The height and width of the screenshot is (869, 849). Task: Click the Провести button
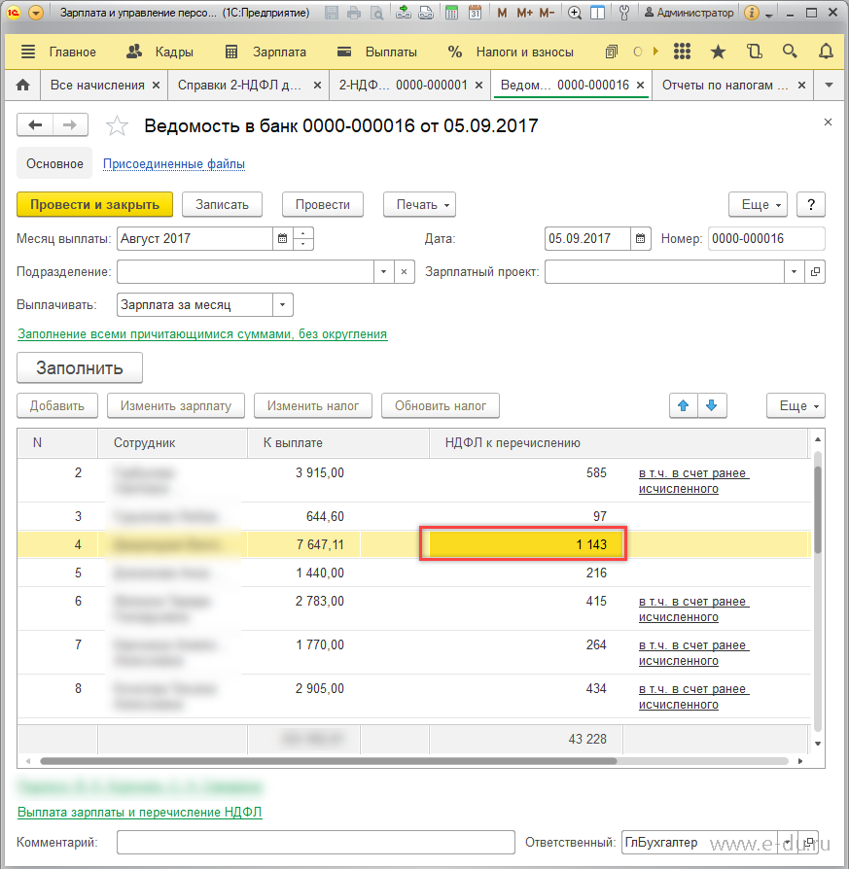tap(323, 204)
